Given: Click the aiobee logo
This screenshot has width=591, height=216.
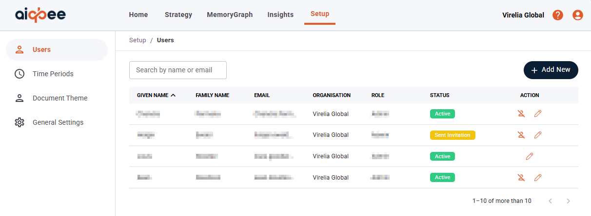Looking at the screenshot, I should coord(40,15).
